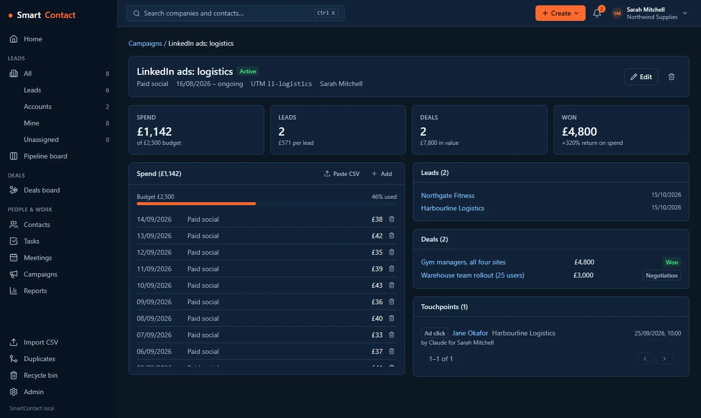Click Paste CSV in Spend panel

(342, 174)
